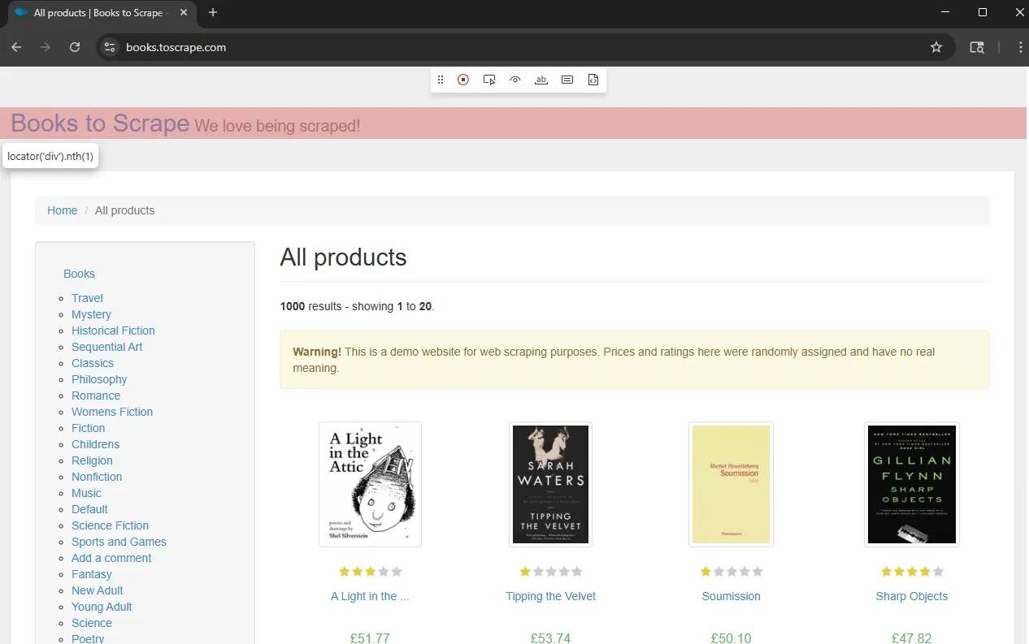Select the assert text tool

pos(541,80)
